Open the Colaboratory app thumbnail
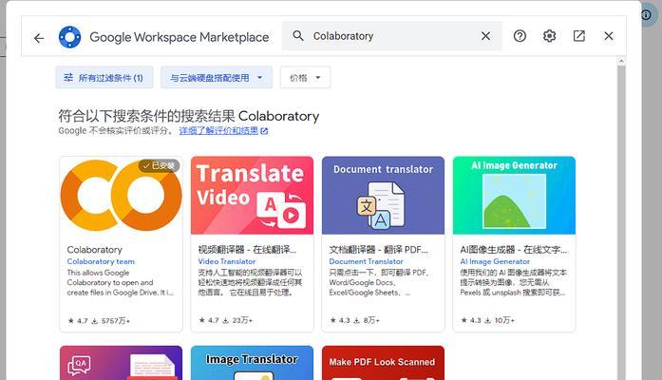The image size is (662, 380). point(122,196)
